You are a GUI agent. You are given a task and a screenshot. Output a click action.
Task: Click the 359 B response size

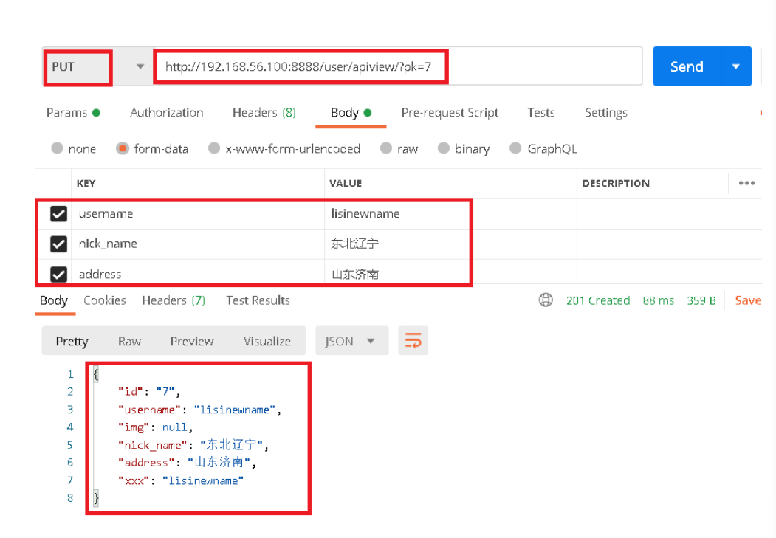click(x=701, y=300)
